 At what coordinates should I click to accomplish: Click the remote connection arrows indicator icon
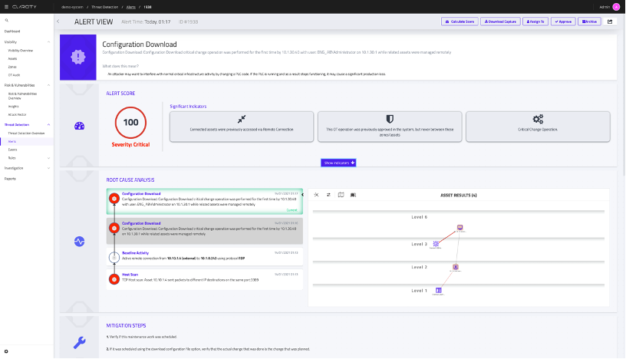(x=242, y=119)
